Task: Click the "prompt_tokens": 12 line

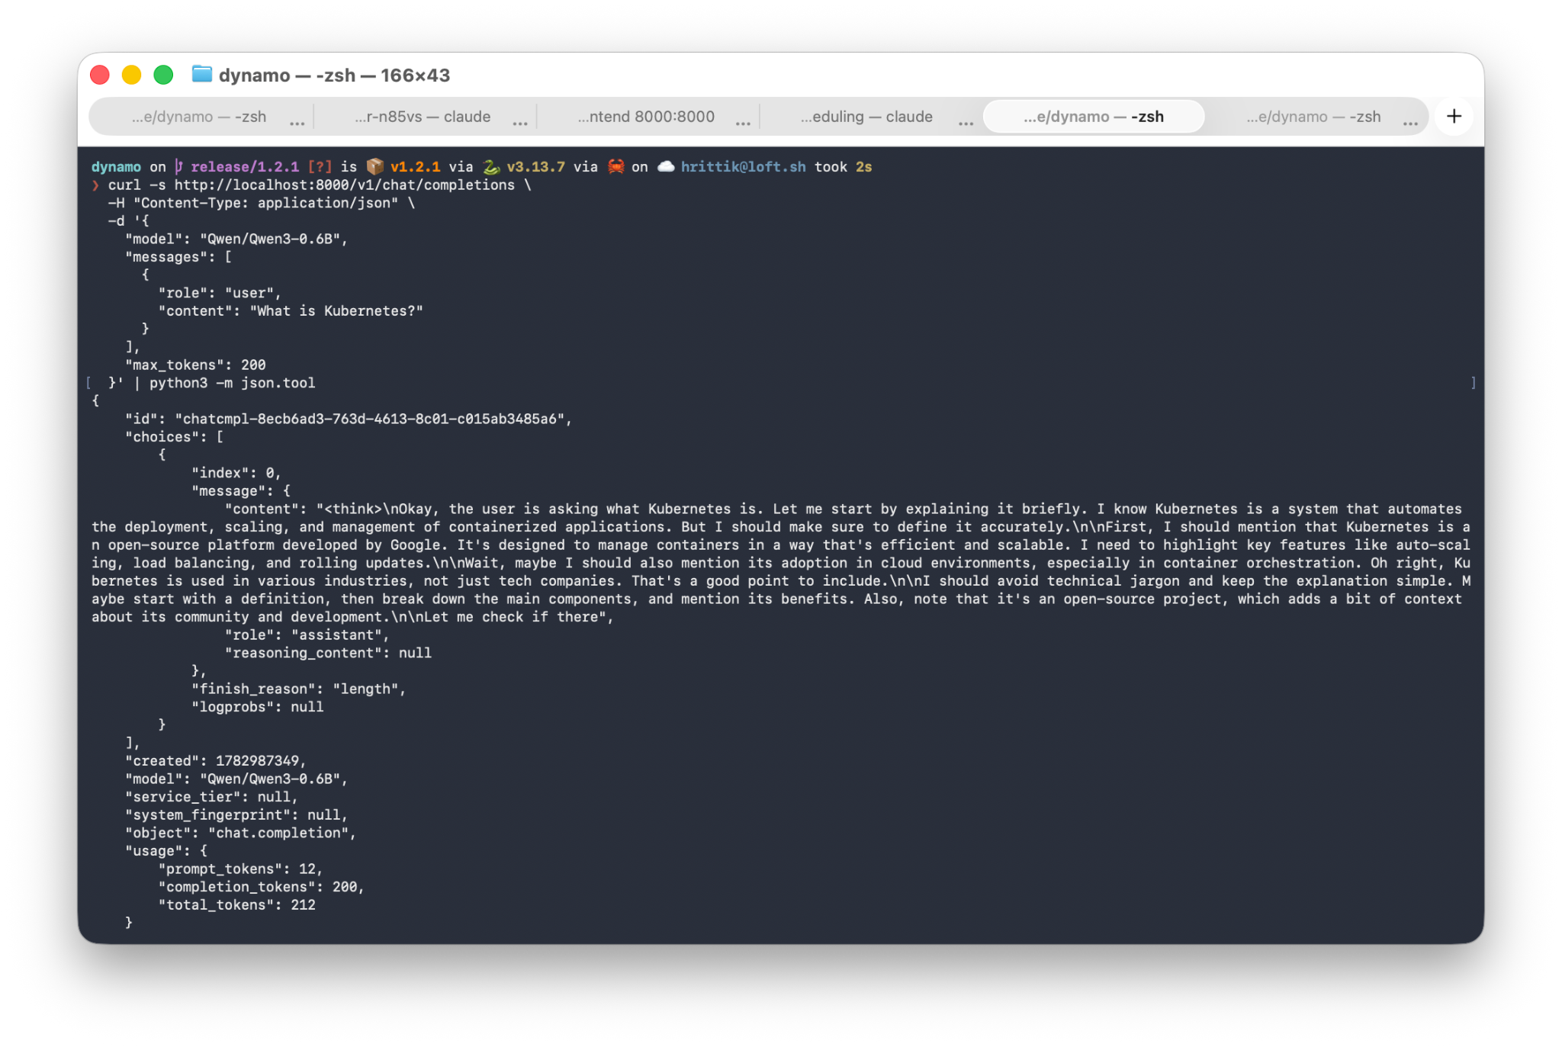Action: click(x=240, y=869)
